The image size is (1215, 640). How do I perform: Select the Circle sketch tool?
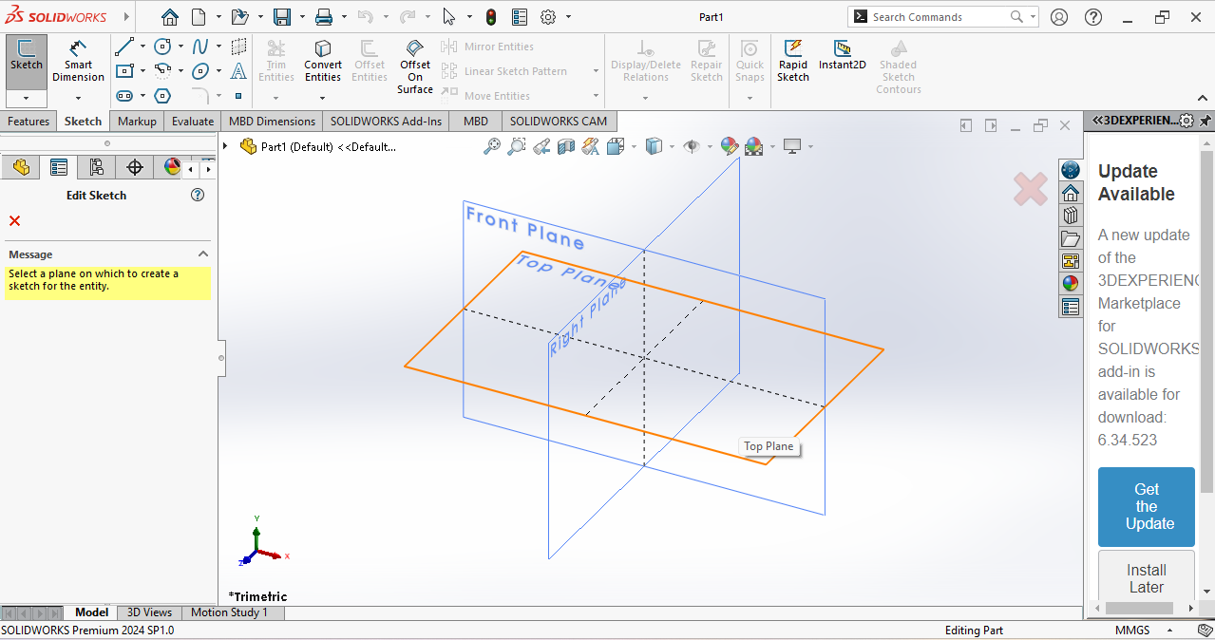[162, 47]
